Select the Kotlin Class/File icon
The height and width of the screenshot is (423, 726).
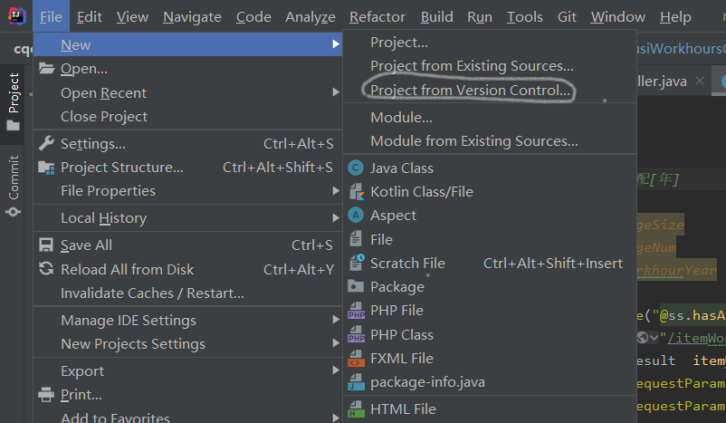(356, 191)
